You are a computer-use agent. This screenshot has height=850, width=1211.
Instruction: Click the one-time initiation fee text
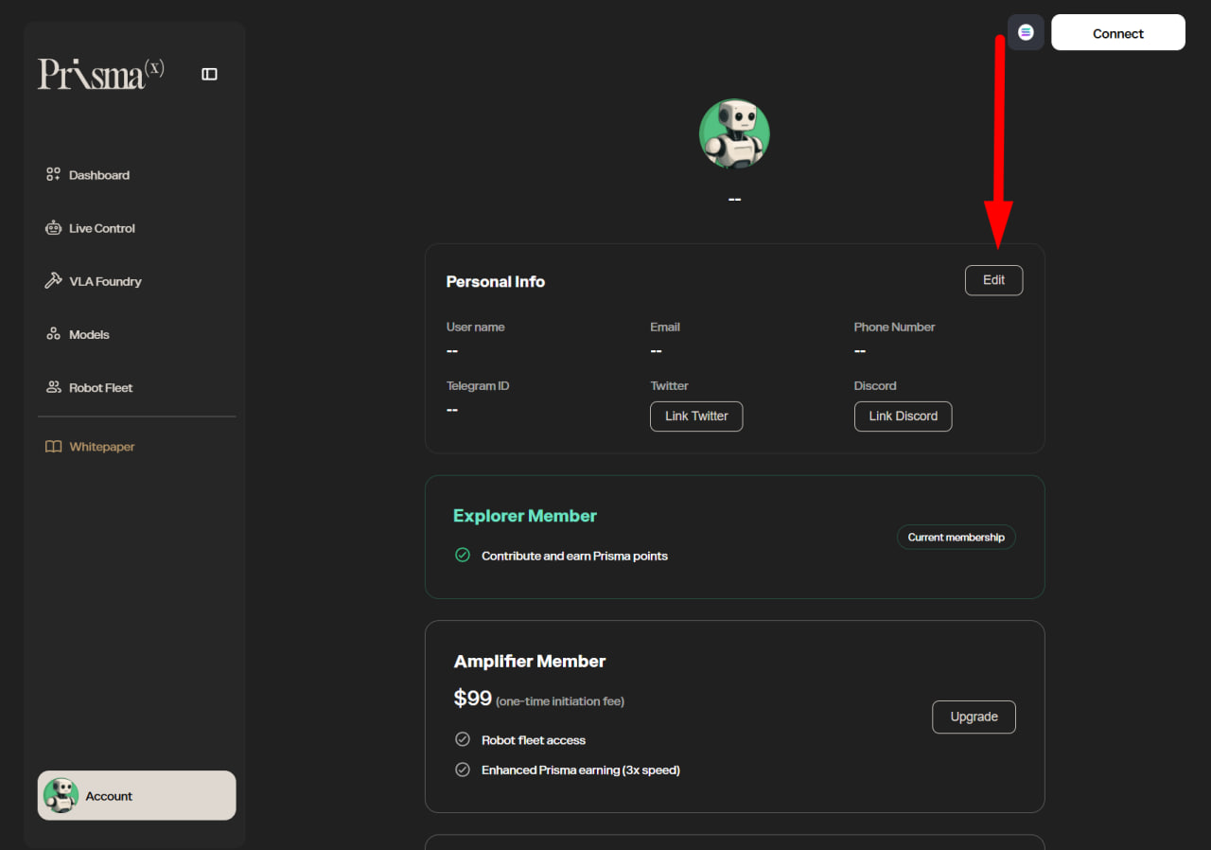tap(560, 701)
